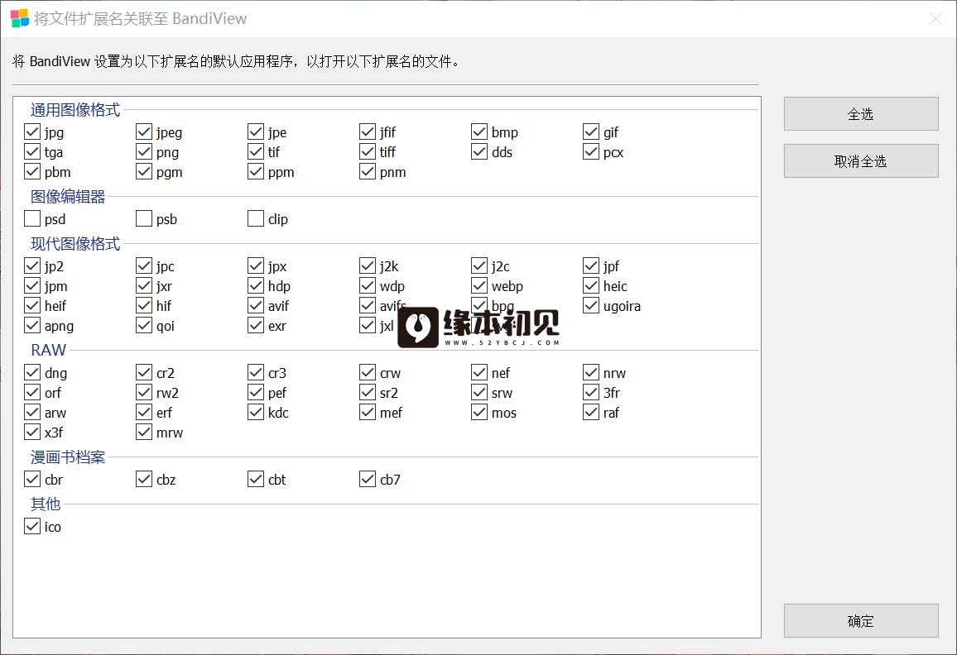Viewport: 957px width, 655px height.
Task: Toggle the jfif extension checkbox
Action: pos(368,131)
